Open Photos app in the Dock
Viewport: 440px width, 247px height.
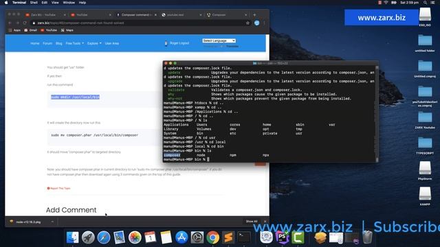(x=135, y=237)
